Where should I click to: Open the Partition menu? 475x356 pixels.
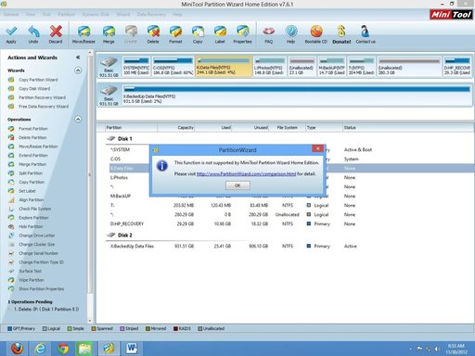point(66,15)
